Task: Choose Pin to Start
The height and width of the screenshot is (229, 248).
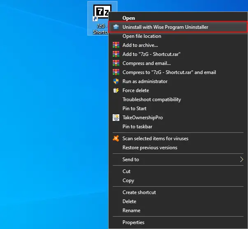Action: point(178,108)
